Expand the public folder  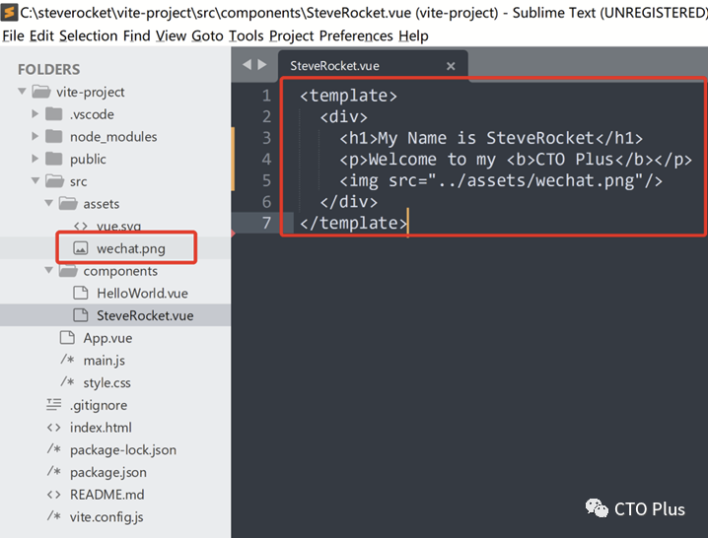(x=35, y=159)
